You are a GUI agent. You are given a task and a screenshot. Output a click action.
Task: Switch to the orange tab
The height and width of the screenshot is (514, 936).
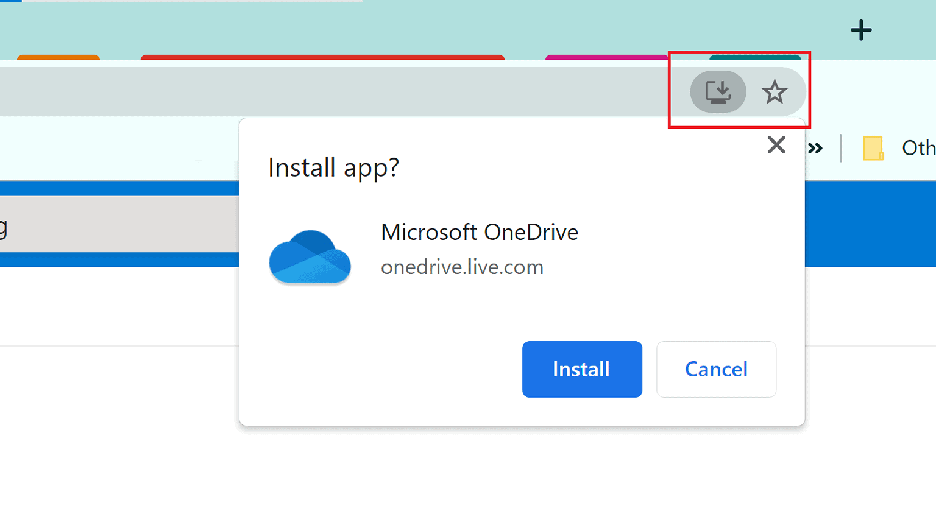coord(58,58)
